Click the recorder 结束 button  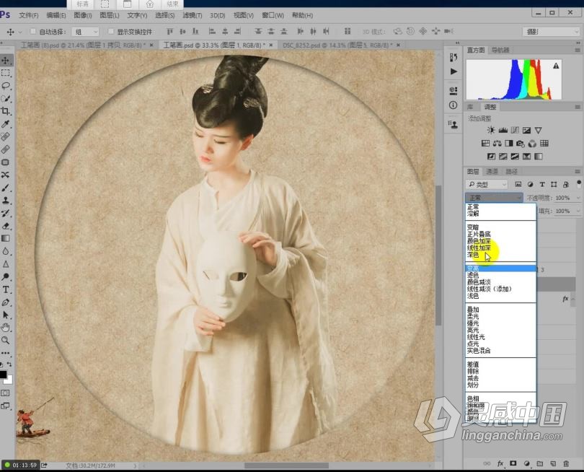click(172, 4)
